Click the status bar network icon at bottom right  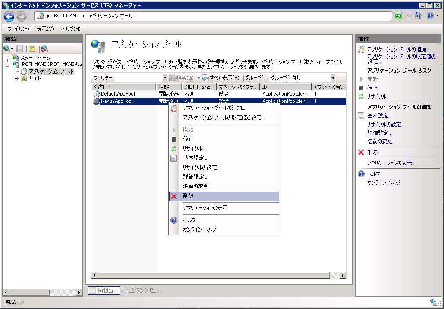433,302
